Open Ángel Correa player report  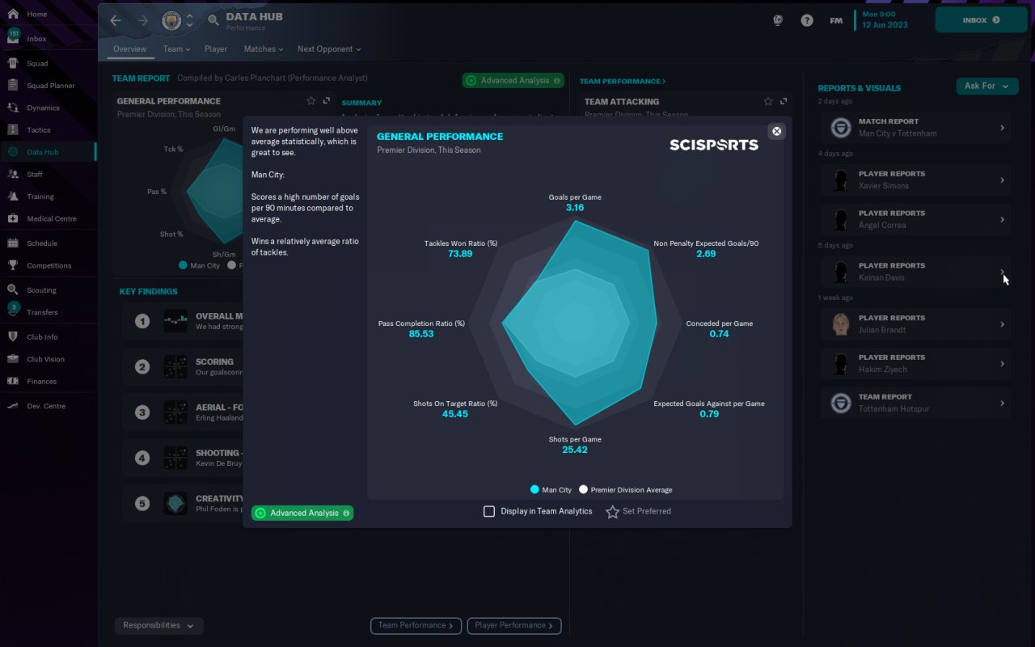coord(916,219)
